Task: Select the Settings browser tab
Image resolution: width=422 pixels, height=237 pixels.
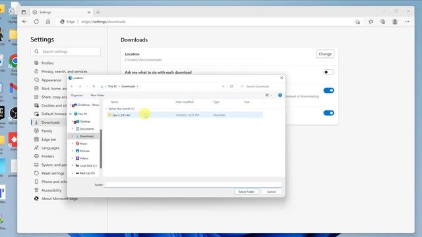Action: 61,13
